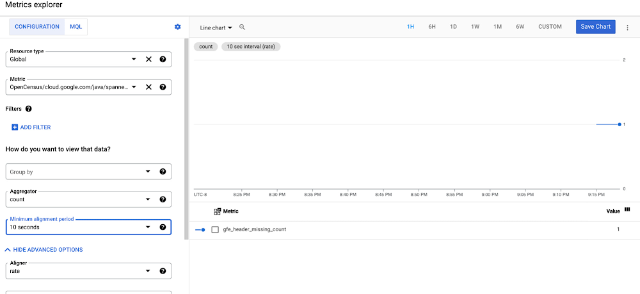This screenshot has width=640, height=294.
Task: Click the help icon next to Filters
Action: [28, 109]
